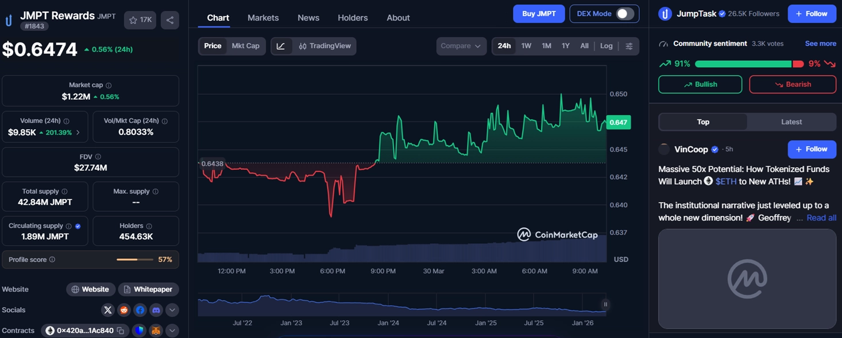
Task: Open the Compare dropdown
Action: click(461, 46)
